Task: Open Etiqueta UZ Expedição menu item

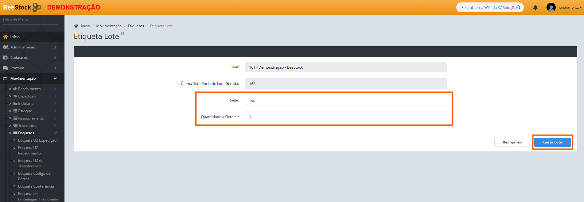Action: [37, 140]
